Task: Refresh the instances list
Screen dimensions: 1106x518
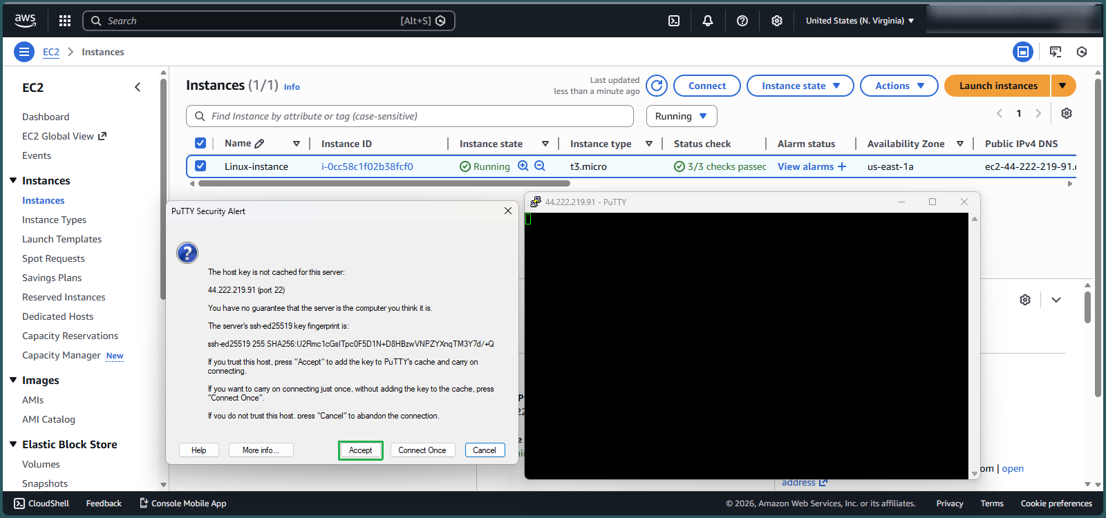Action: pyautogui.click(x=657, y=86)
